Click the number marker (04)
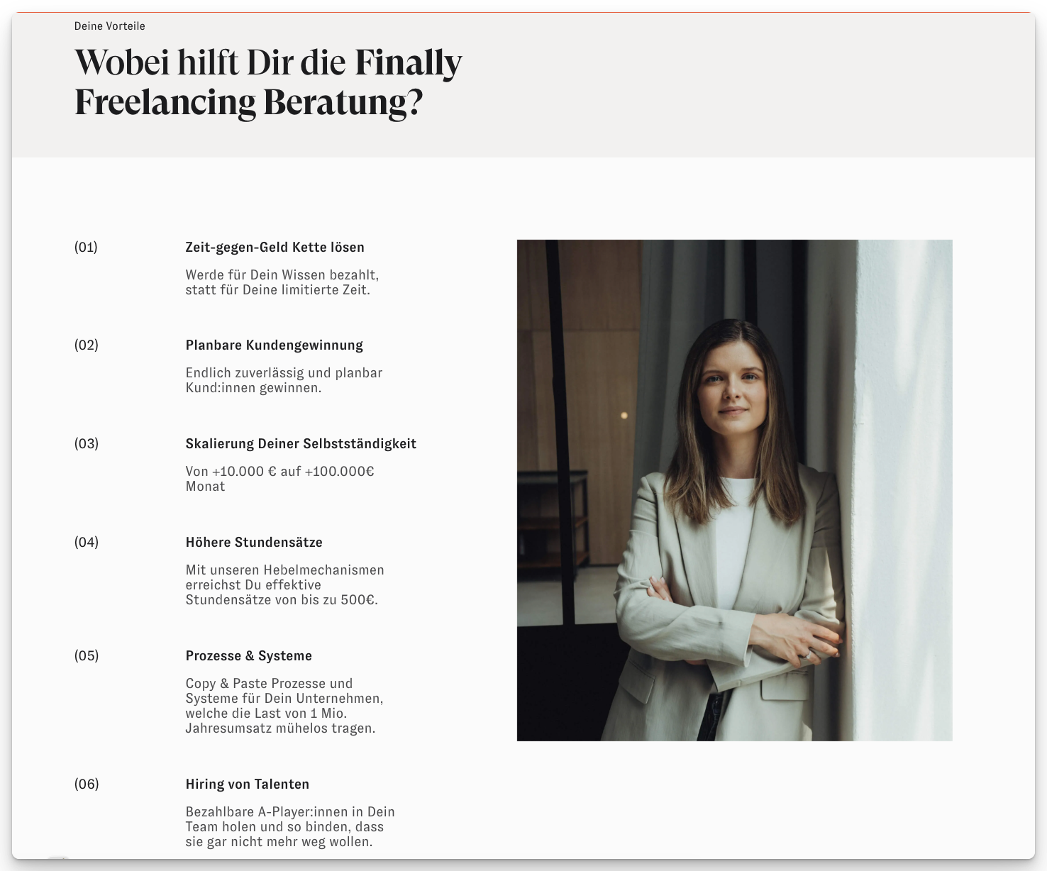 coord(86,543)
